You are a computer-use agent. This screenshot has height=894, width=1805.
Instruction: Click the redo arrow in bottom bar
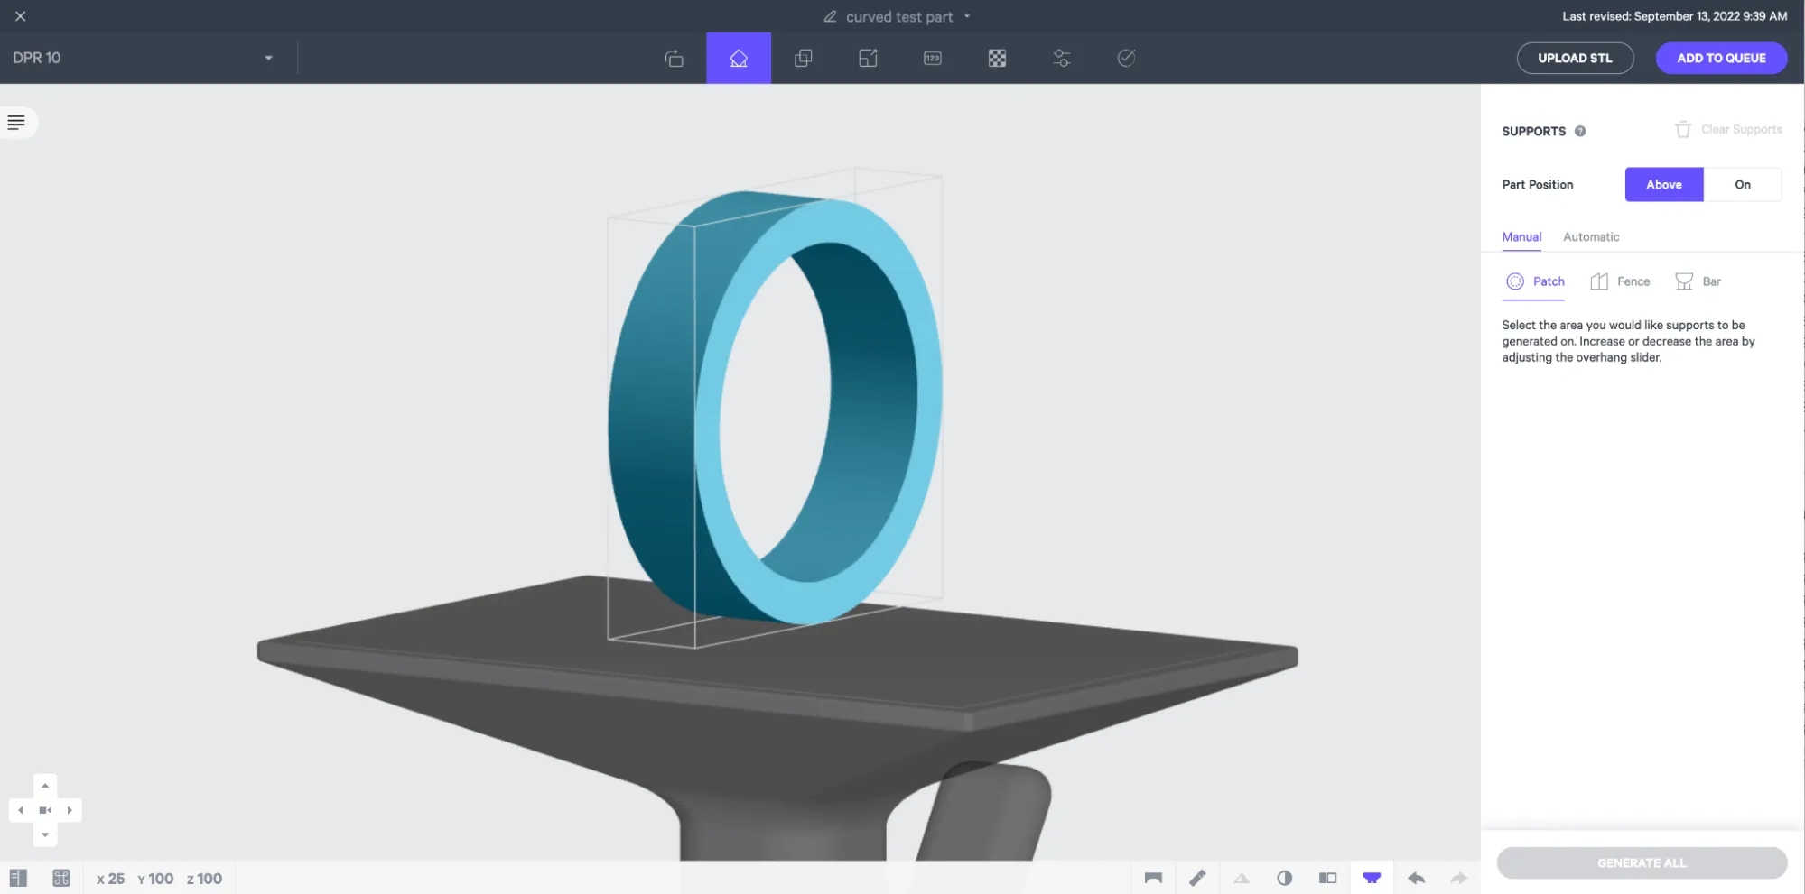tap(1459, 878)
